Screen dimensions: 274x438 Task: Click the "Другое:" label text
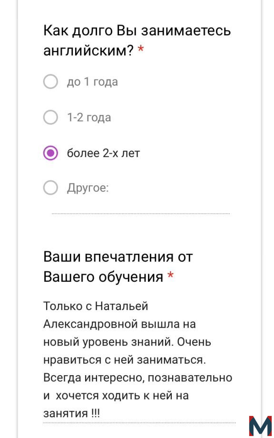pyautogui.click(x=88, y=188)
